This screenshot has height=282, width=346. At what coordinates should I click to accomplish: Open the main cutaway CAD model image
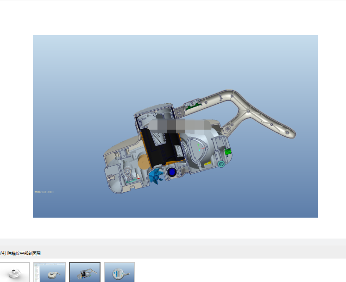coord(175,126)
